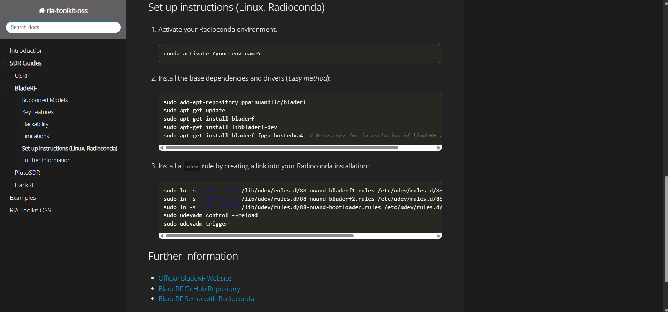Open BladeRF Setup with Radioconda link
Viewport: 668px width, 312px height.
click(206, 299)
